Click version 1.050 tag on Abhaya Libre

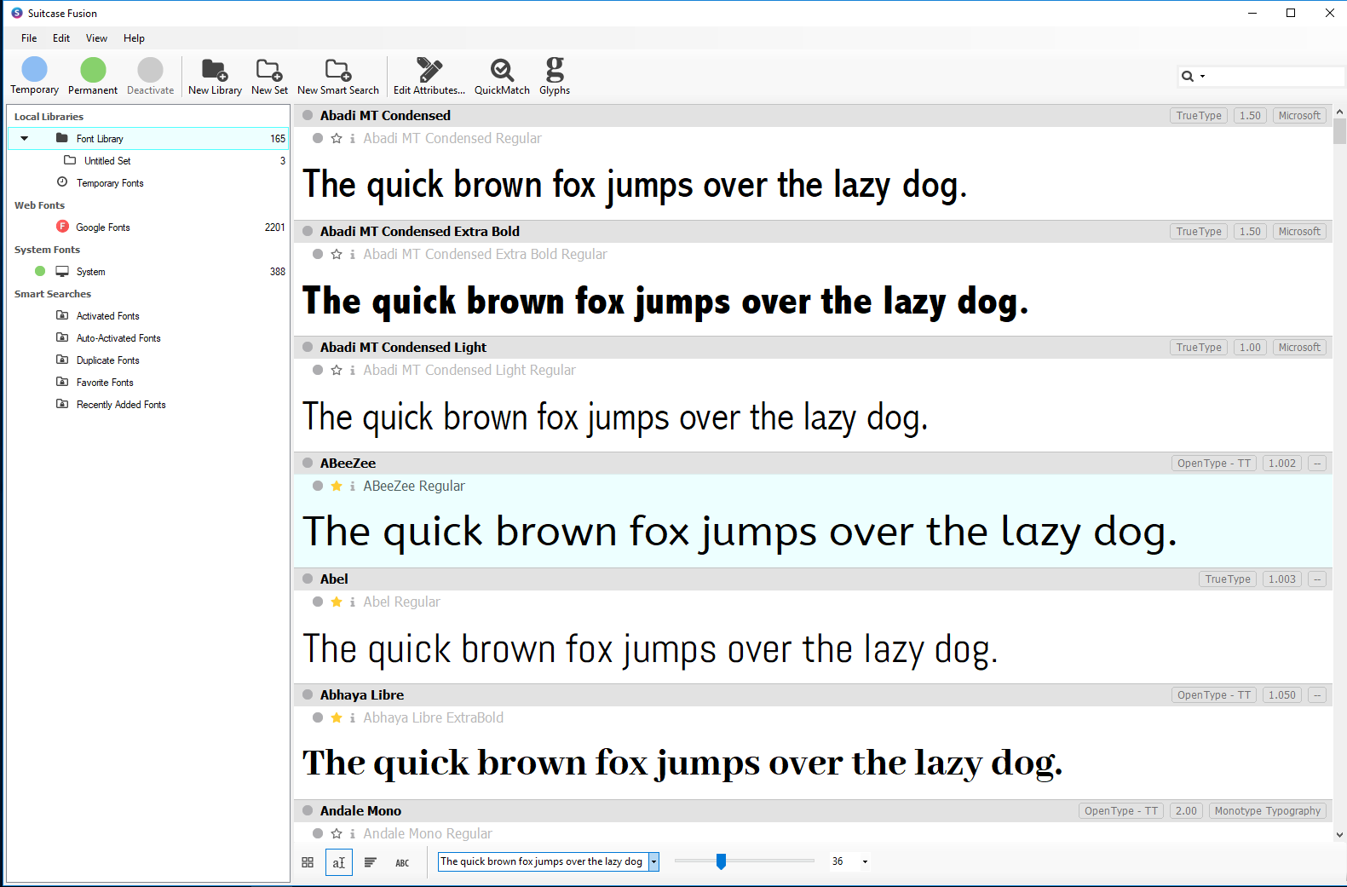[x=1282, y=695]
